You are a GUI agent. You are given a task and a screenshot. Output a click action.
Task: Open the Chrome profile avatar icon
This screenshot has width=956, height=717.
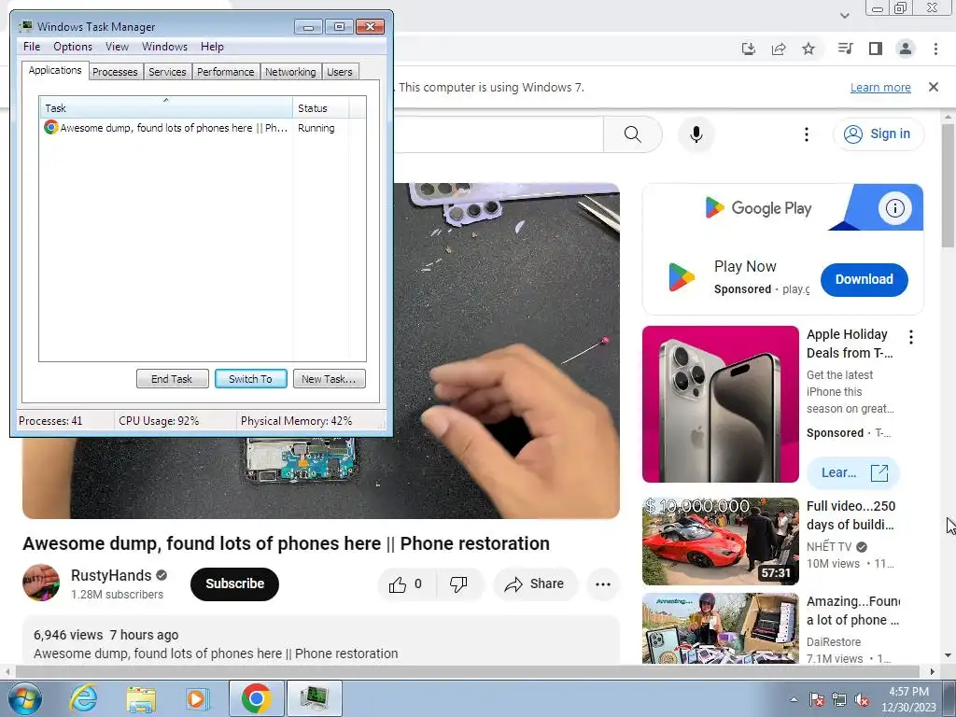coord(906,49)
